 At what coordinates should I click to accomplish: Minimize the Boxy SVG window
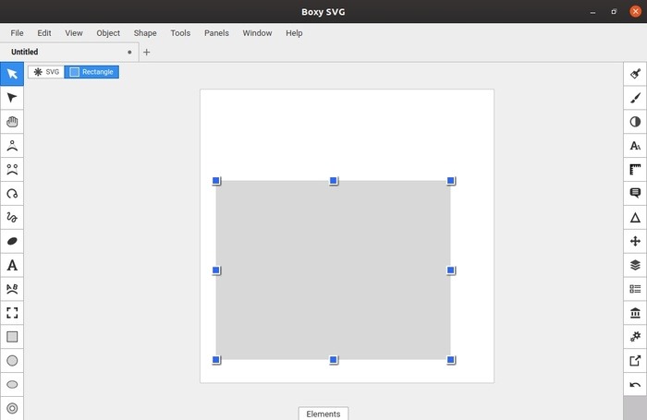click(x=593, y=12)
